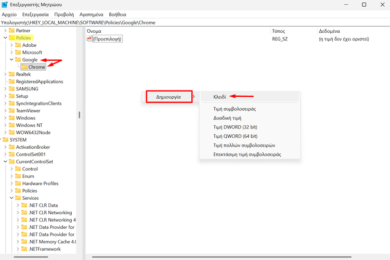
Task: Open the Αγαπημένα menu
Action: click(92, 15)
